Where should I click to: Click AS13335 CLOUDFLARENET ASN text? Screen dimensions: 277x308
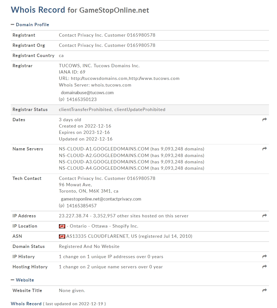tap(129, 236)
